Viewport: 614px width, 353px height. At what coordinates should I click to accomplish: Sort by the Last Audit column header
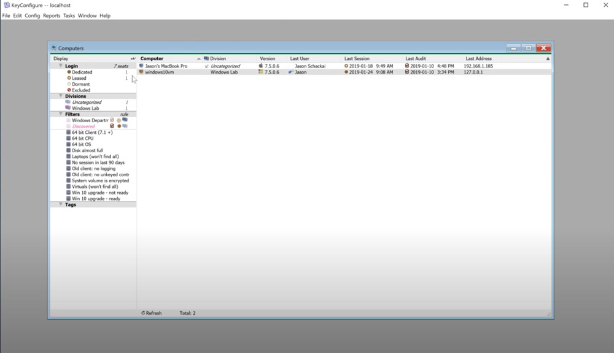416,58
